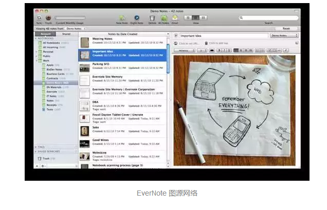
Task: Click the Sync icon in the toolbar
Action: [39, 18]
